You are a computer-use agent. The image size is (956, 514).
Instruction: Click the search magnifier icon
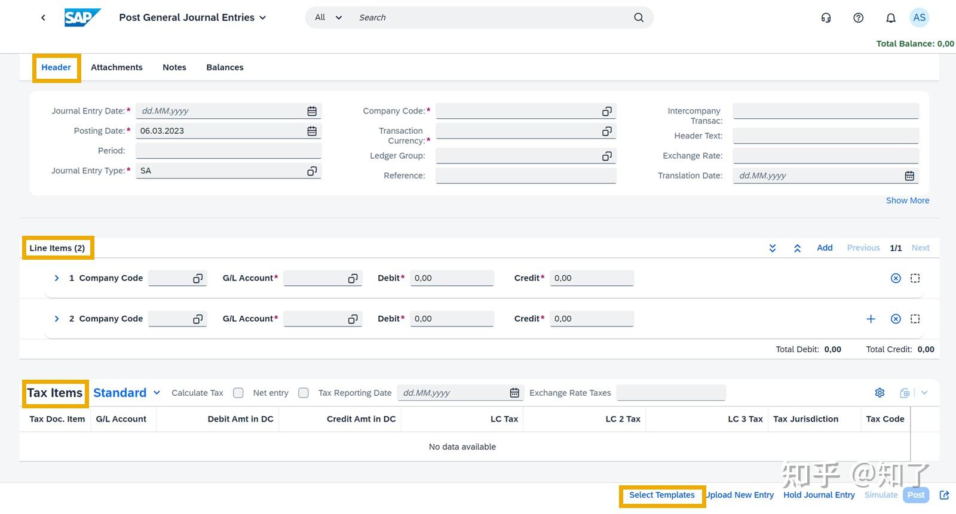[x=639, y=18]
